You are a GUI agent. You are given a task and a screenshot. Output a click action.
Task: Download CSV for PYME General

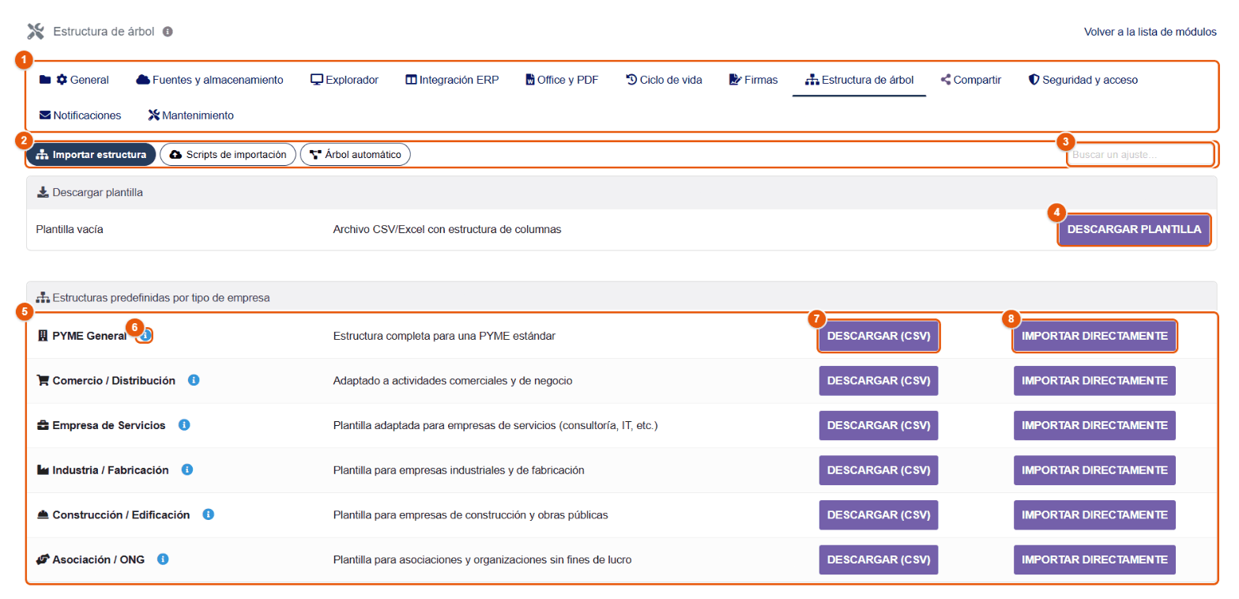coord(879,336)
